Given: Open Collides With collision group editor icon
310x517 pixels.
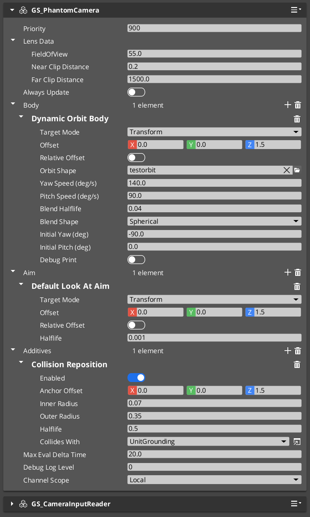Looking at the screenshot, I should coord(297,442).
